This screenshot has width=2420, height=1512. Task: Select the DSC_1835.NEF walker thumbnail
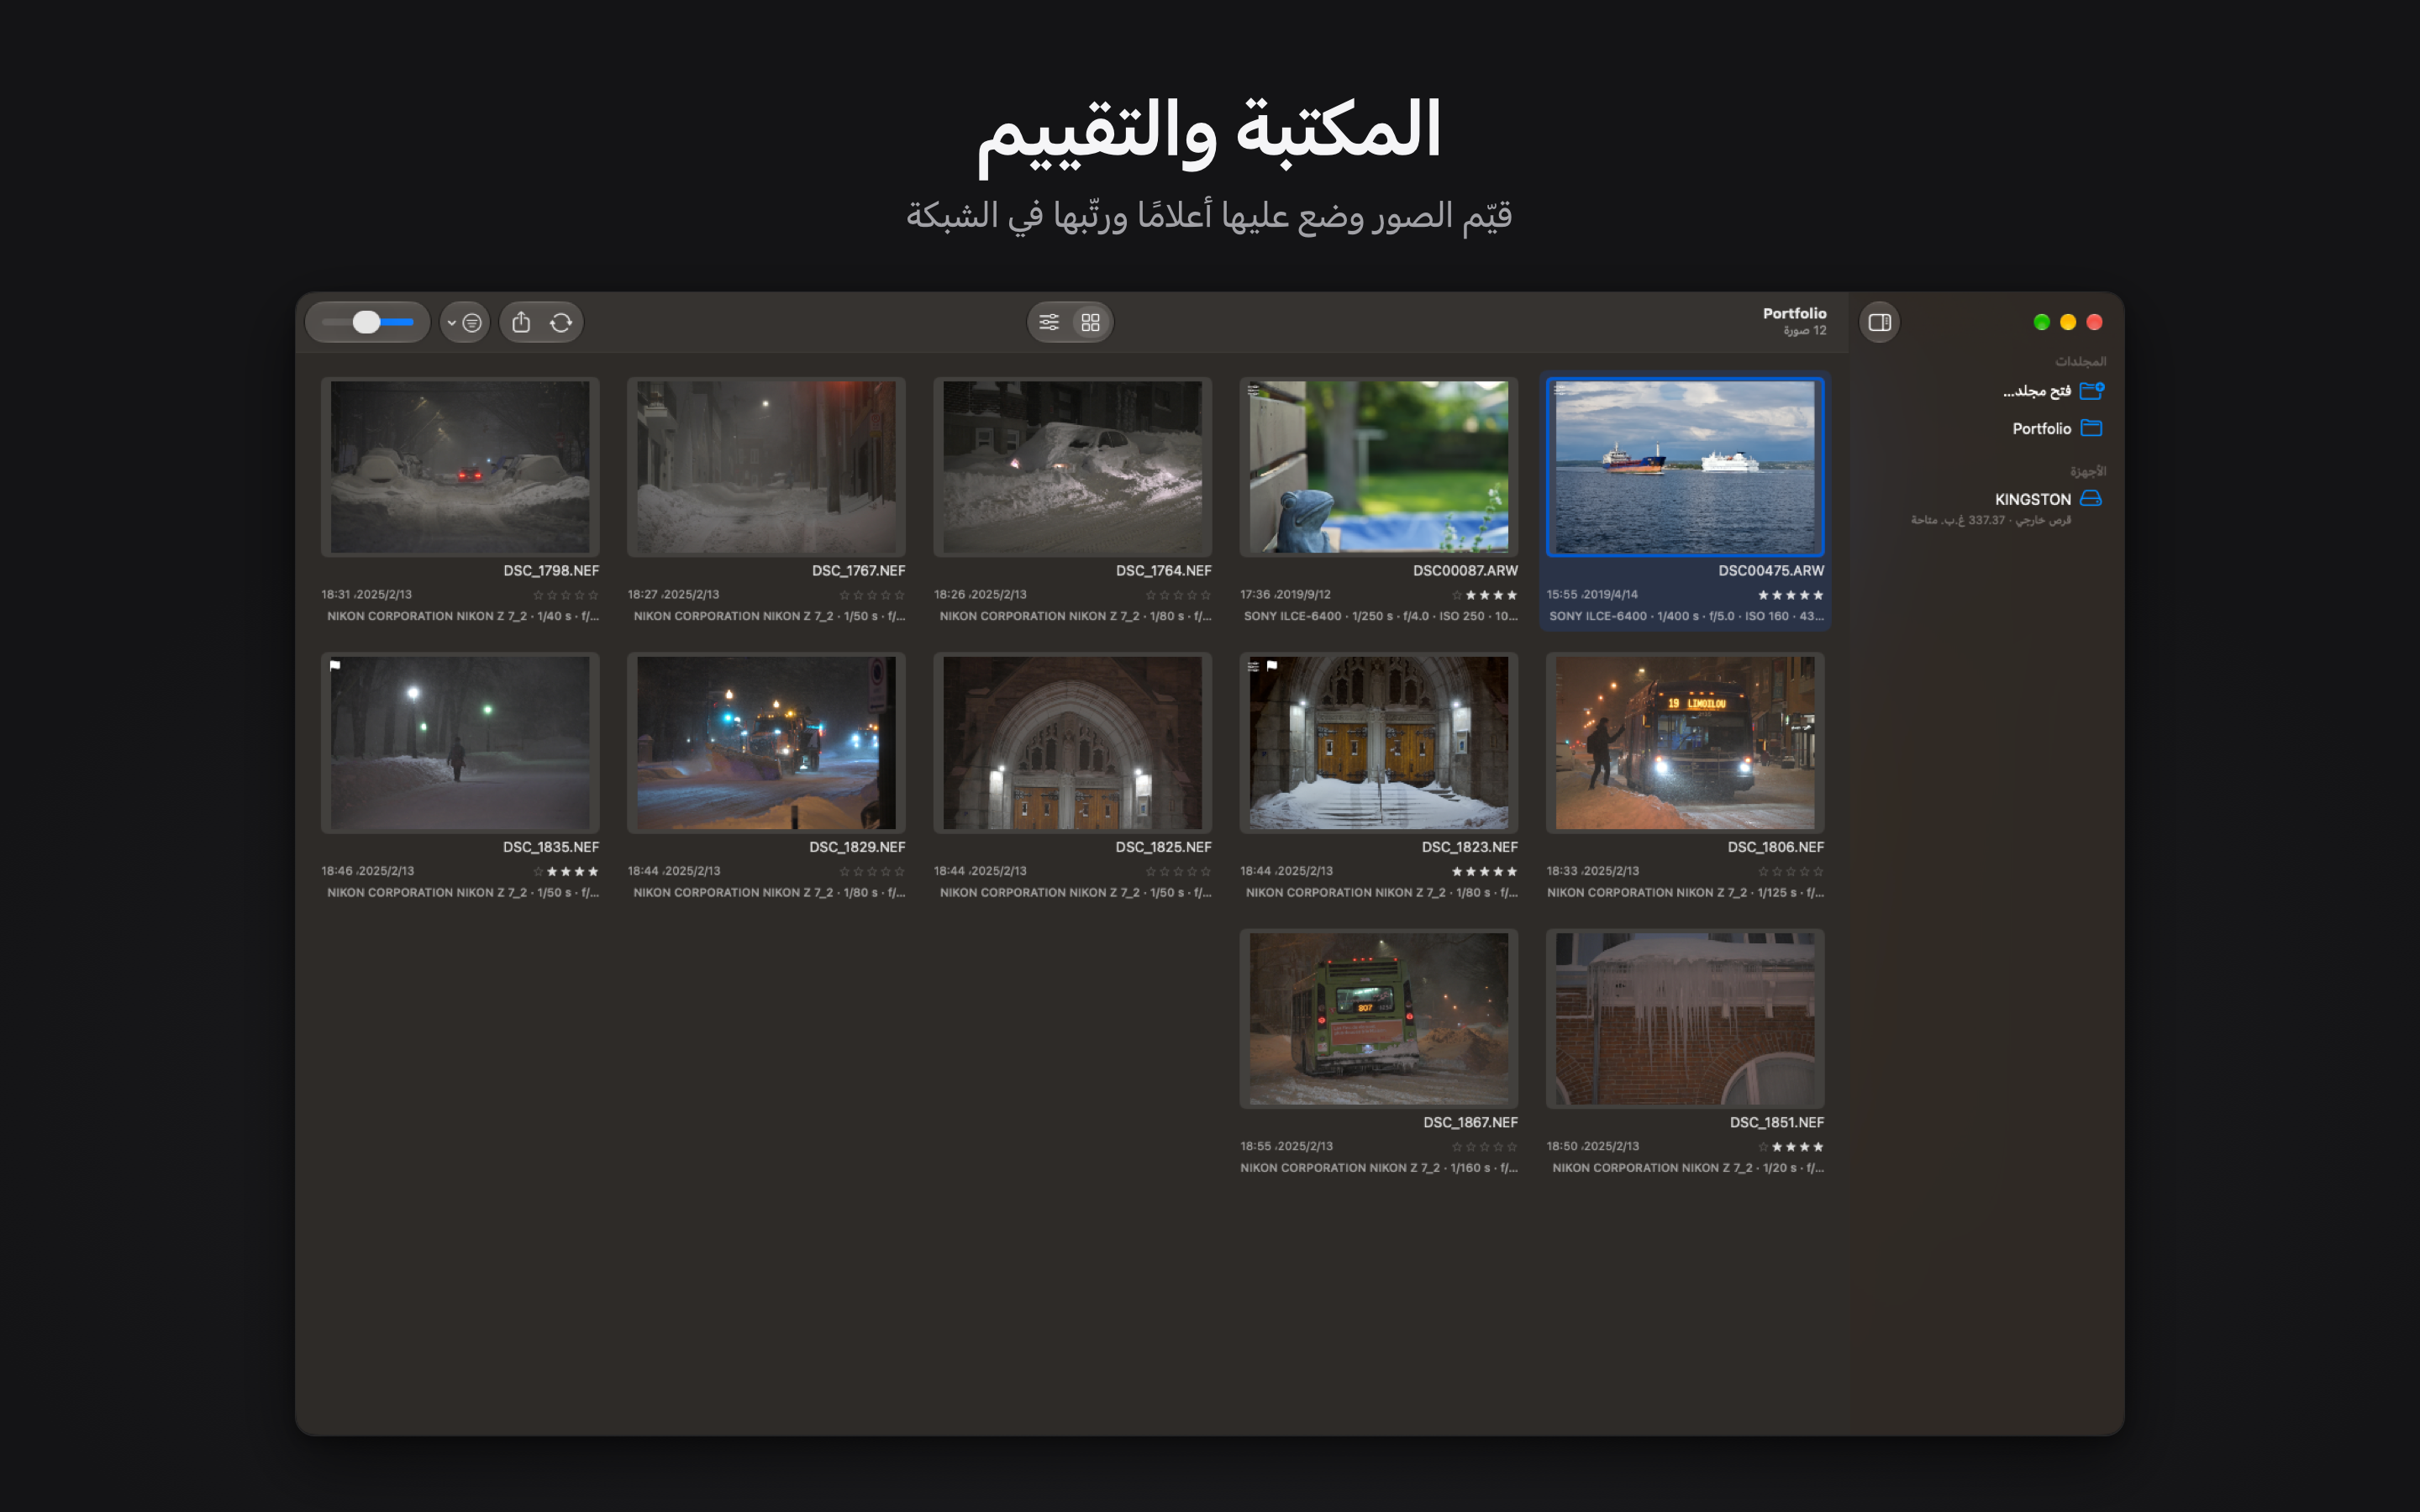coord(460,743)
